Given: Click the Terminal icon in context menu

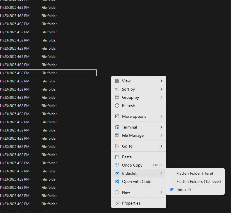Looking at the screenshot, I should pos(117,127).
